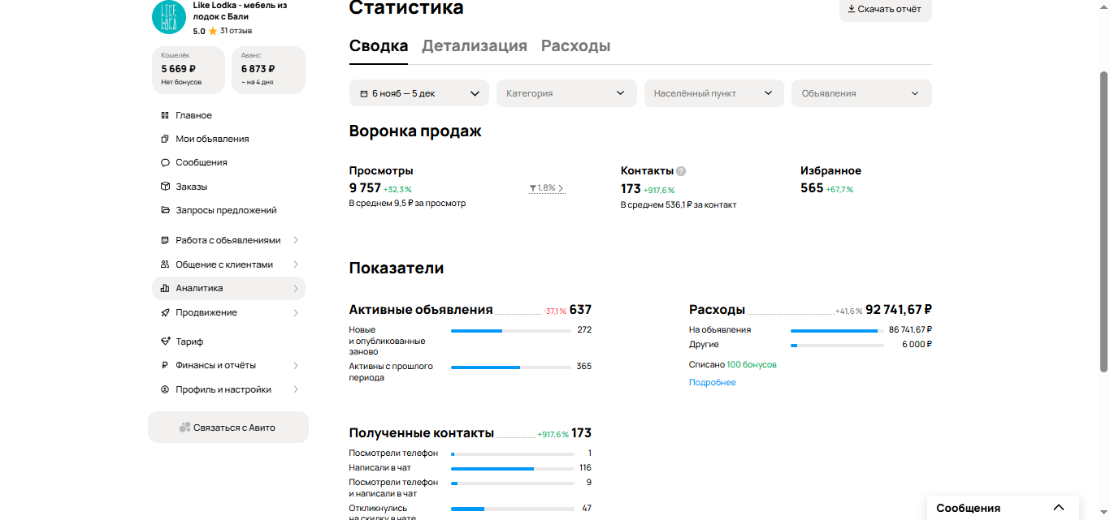
Task: Click the Посмотрели телефон row label
Action: (393, 453)
